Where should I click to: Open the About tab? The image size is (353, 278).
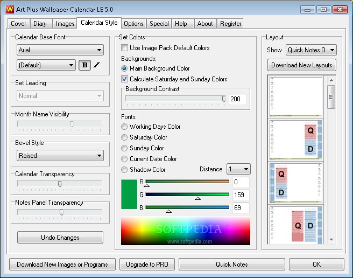(205, 24)
